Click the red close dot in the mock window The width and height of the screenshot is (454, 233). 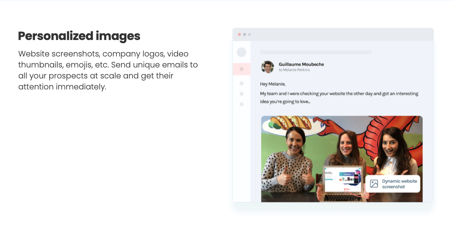click(x=240, y=35)
